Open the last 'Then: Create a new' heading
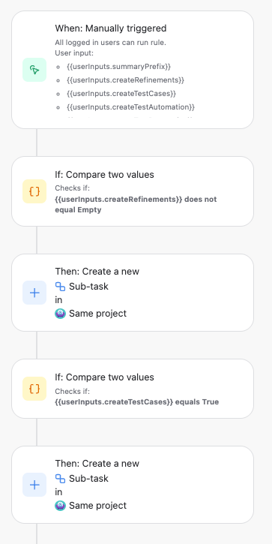This screenshot has width=272, height=544. coord(97,464)
